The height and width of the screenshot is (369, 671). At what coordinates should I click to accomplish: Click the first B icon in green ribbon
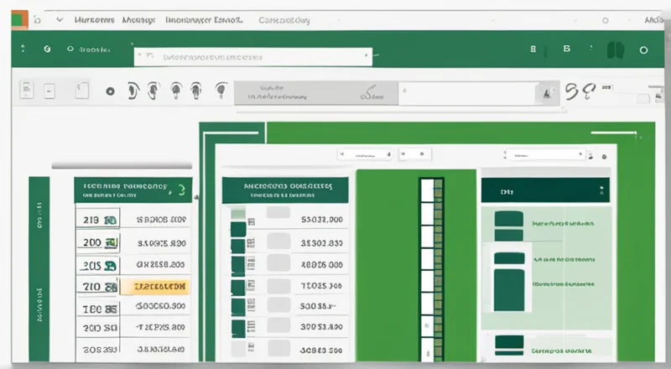pyautogui.click(x=533, y=49)
